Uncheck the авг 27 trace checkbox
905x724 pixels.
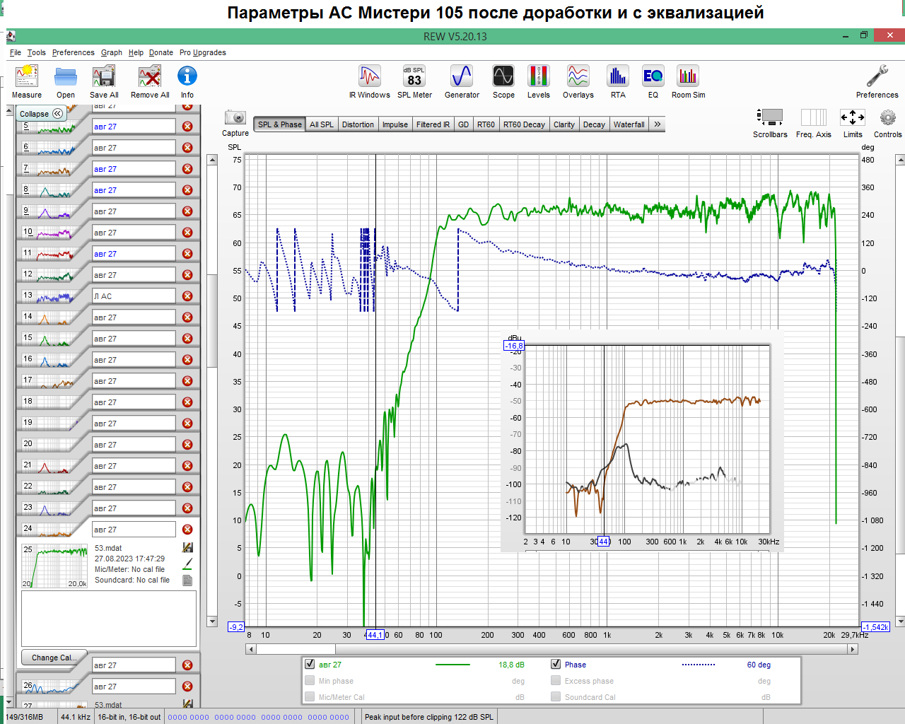310,665
